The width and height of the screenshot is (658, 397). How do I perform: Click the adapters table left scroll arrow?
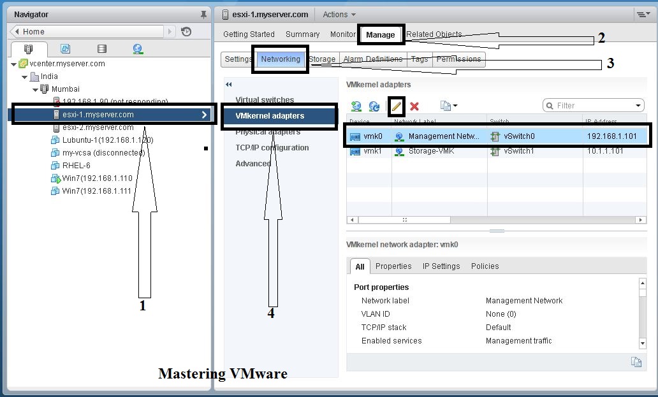pyautogui.click(x=353, y=220)
